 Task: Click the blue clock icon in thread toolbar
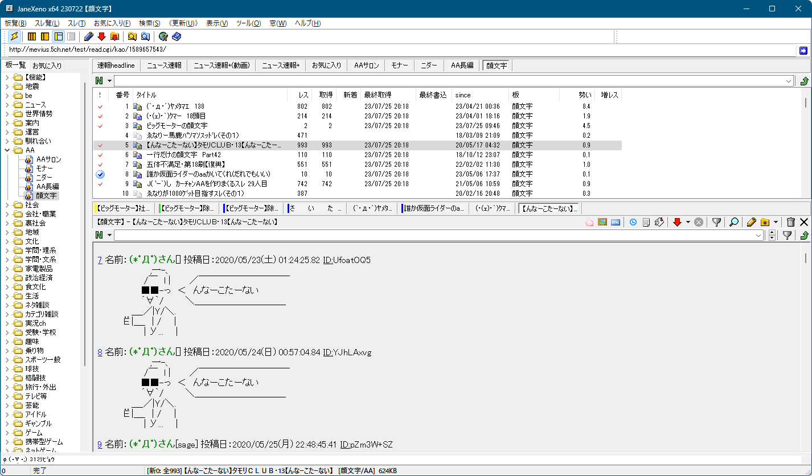point(633,222)
